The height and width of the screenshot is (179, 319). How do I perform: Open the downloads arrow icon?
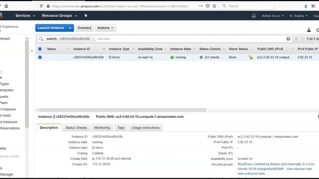306,6
